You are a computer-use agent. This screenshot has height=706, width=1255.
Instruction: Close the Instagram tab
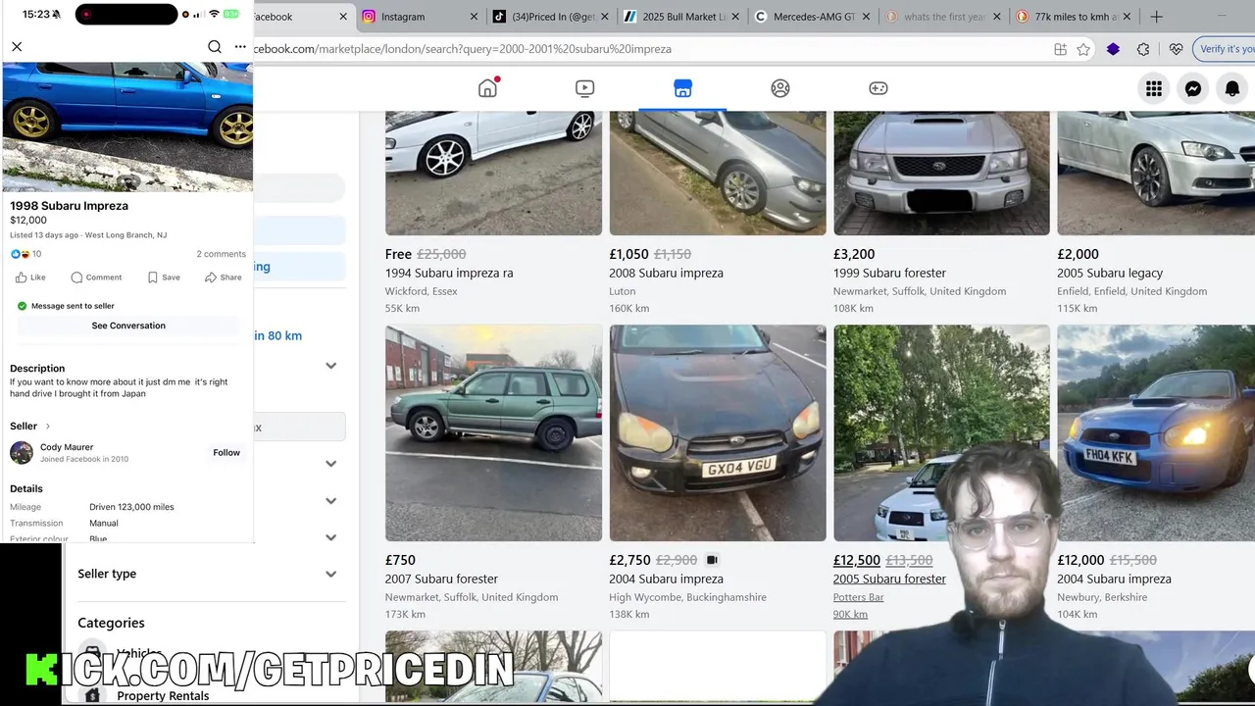(475, 17)
